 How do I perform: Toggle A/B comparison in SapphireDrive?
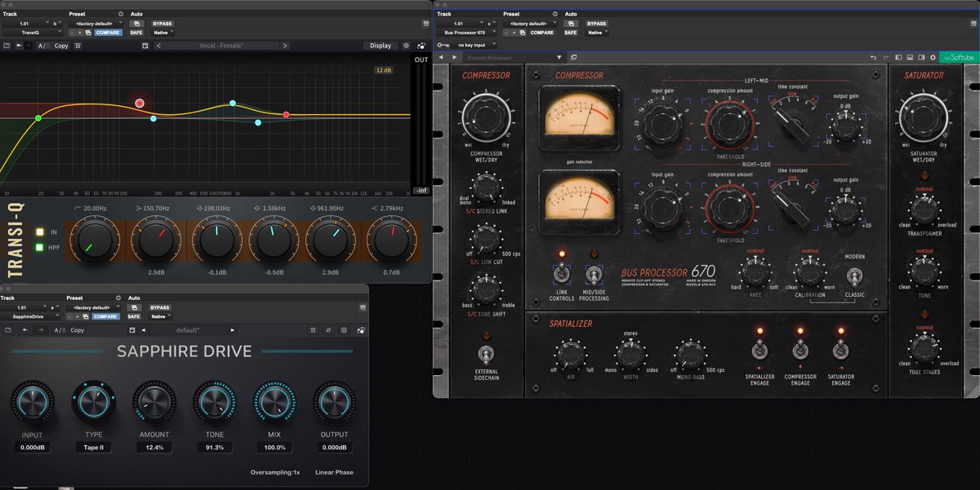click(60, 330)
